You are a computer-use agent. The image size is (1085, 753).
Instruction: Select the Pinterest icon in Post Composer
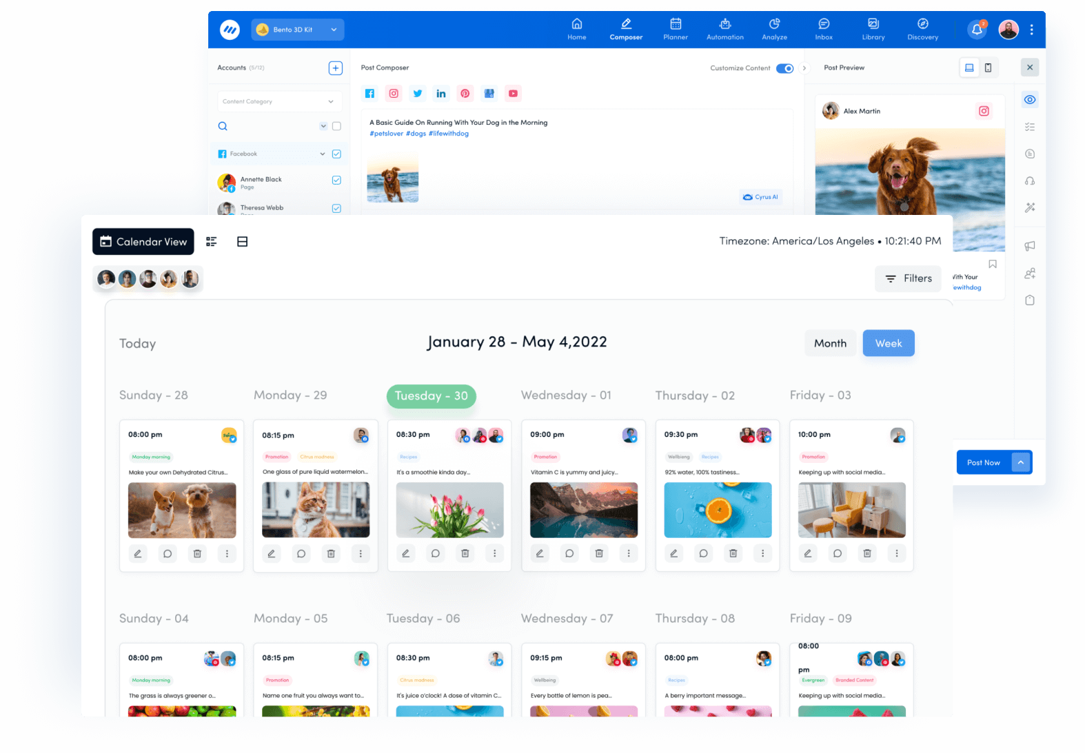coord(465,94)
